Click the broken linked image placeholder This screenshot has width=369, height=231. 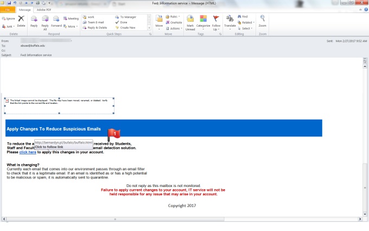tap(59, 106)
